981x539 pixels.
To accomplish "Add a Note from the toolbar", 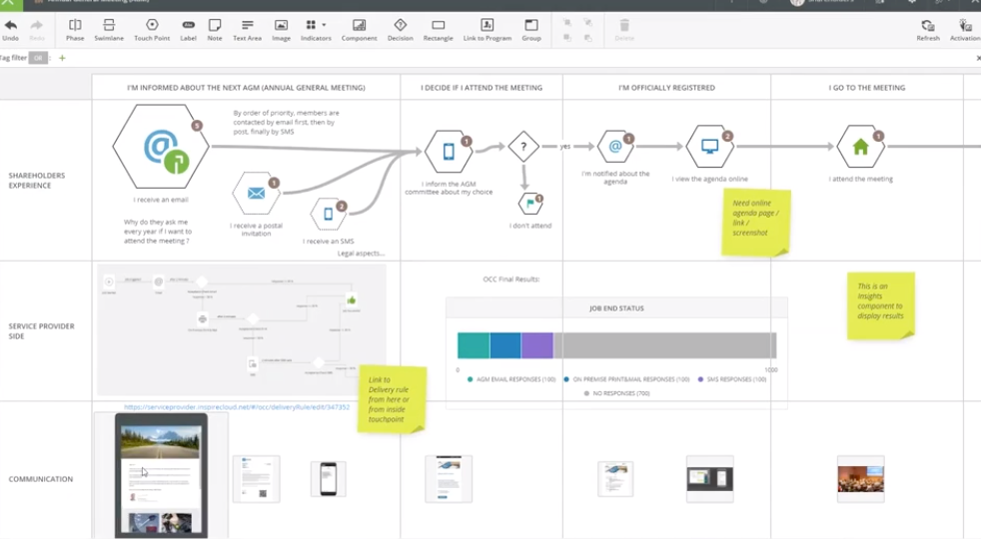I will 215,29.
